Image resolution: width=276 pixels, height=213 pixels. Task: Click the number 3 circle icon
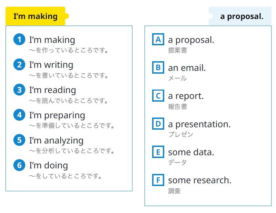19,90
